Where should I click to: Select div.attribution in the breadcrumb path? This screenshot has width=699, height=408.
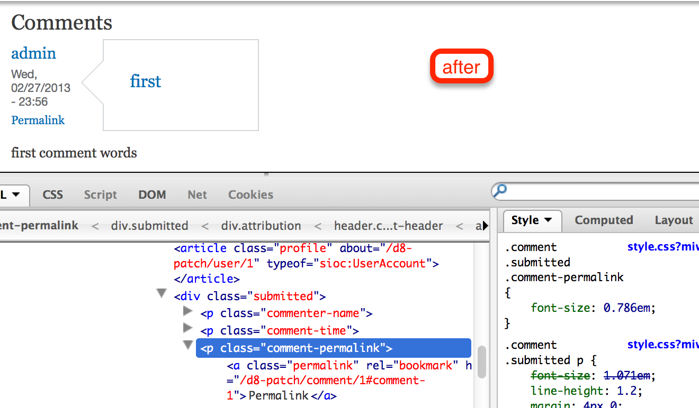click(261, 226)
